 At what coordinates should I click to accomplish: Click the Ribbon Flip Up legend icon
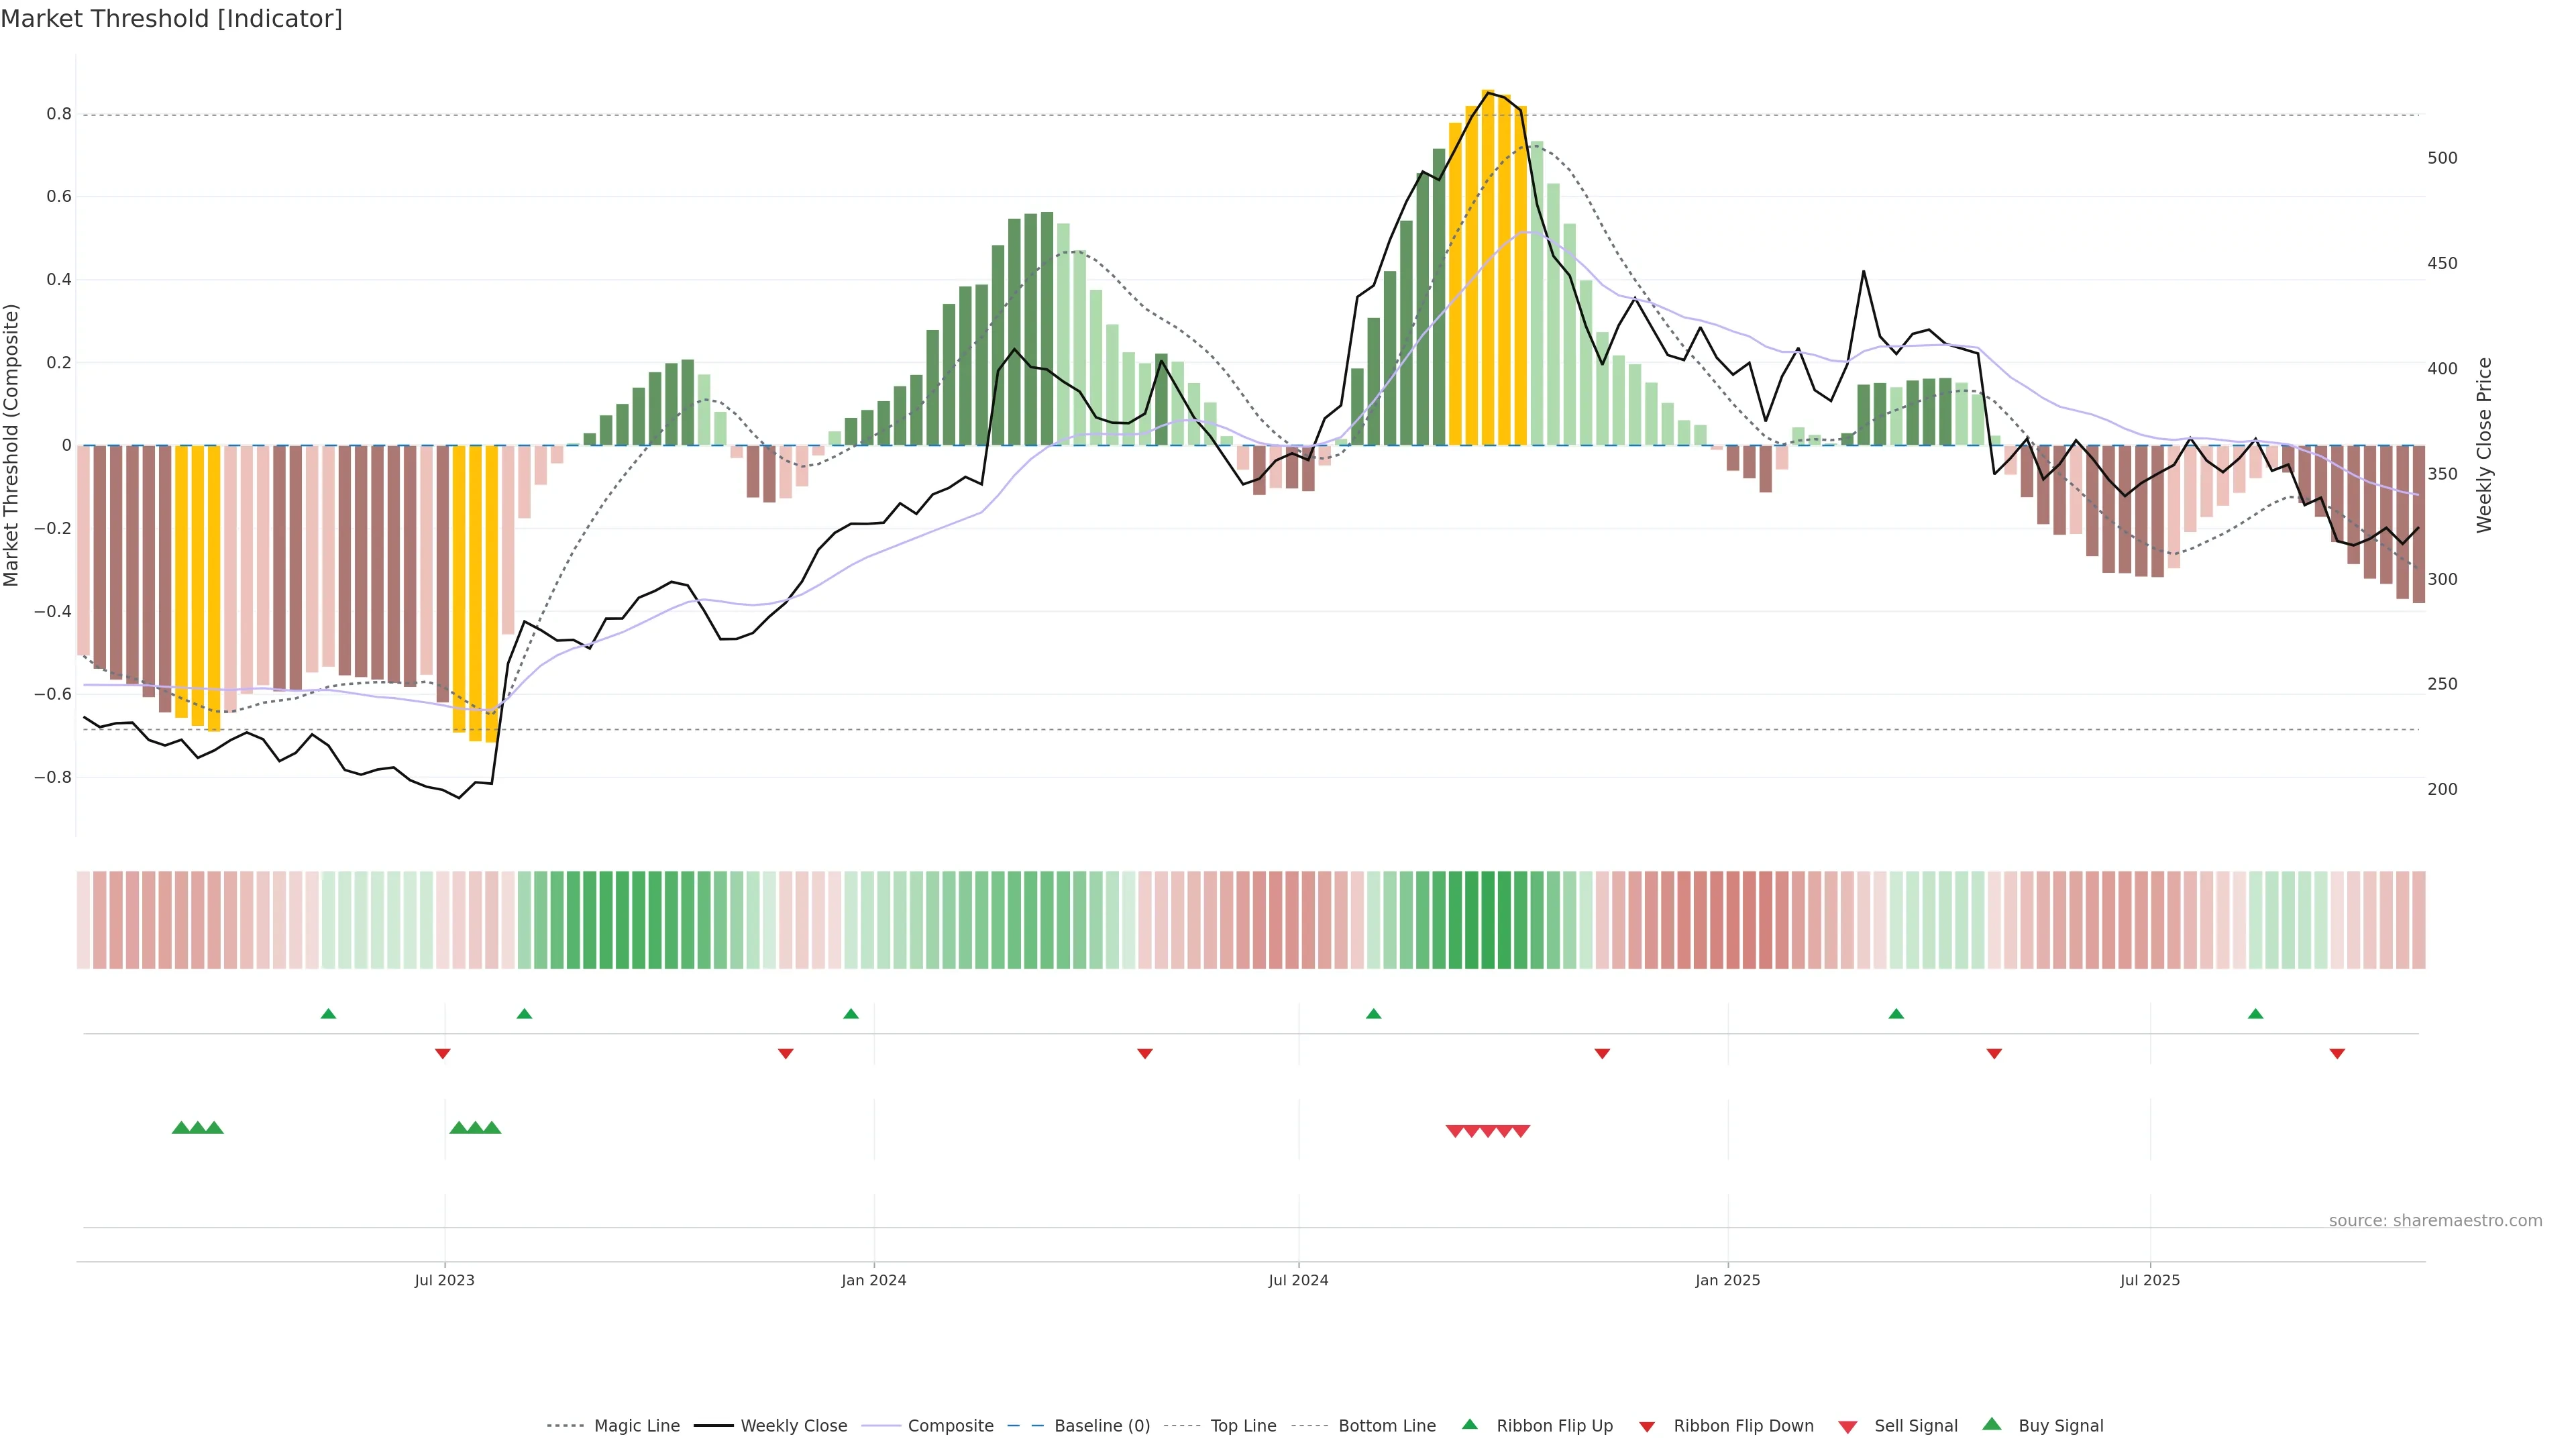1469,1424
